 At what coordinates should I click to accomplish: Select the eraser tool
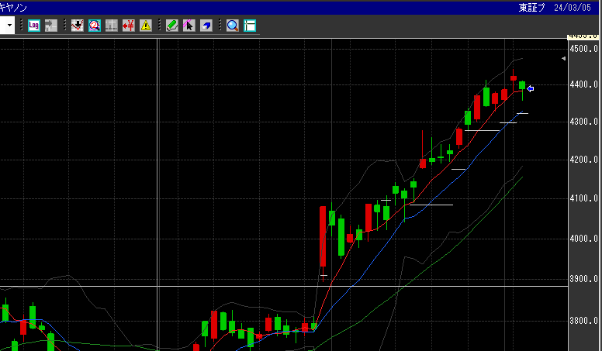(206, 26)
